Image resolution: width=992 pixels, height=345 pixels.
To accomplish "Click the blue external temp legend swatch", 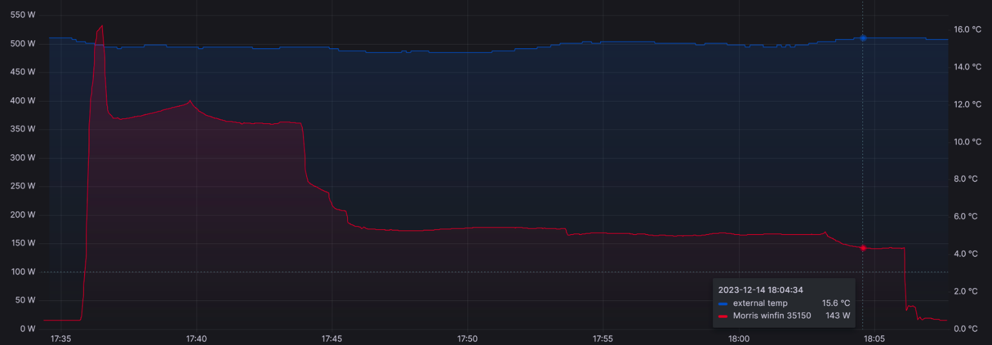I will 723,304.
